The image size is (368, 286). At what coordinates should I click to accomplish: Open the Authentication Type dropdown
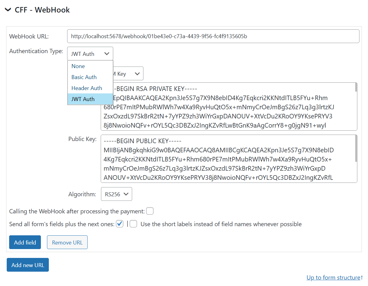(90, 54)
